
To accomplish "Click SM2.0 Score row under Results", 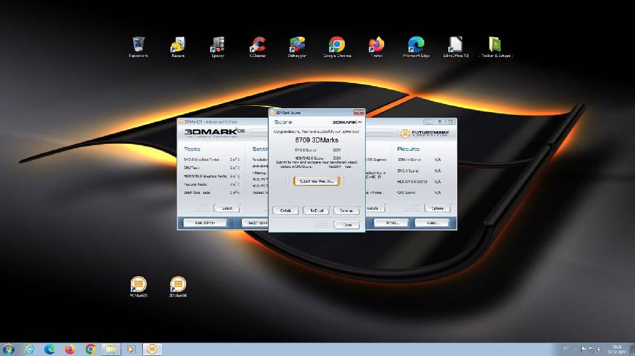I will coord(419,170).
